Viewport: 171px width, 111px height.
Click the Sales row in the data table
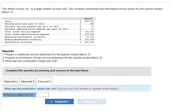49,21
